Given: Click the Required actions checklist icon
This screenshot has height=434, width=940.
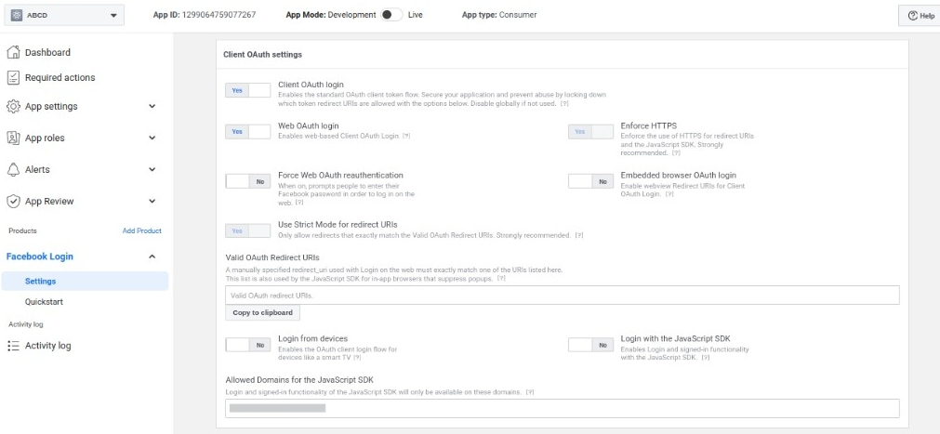Looking at the screenshot, I should pos(13,77).
